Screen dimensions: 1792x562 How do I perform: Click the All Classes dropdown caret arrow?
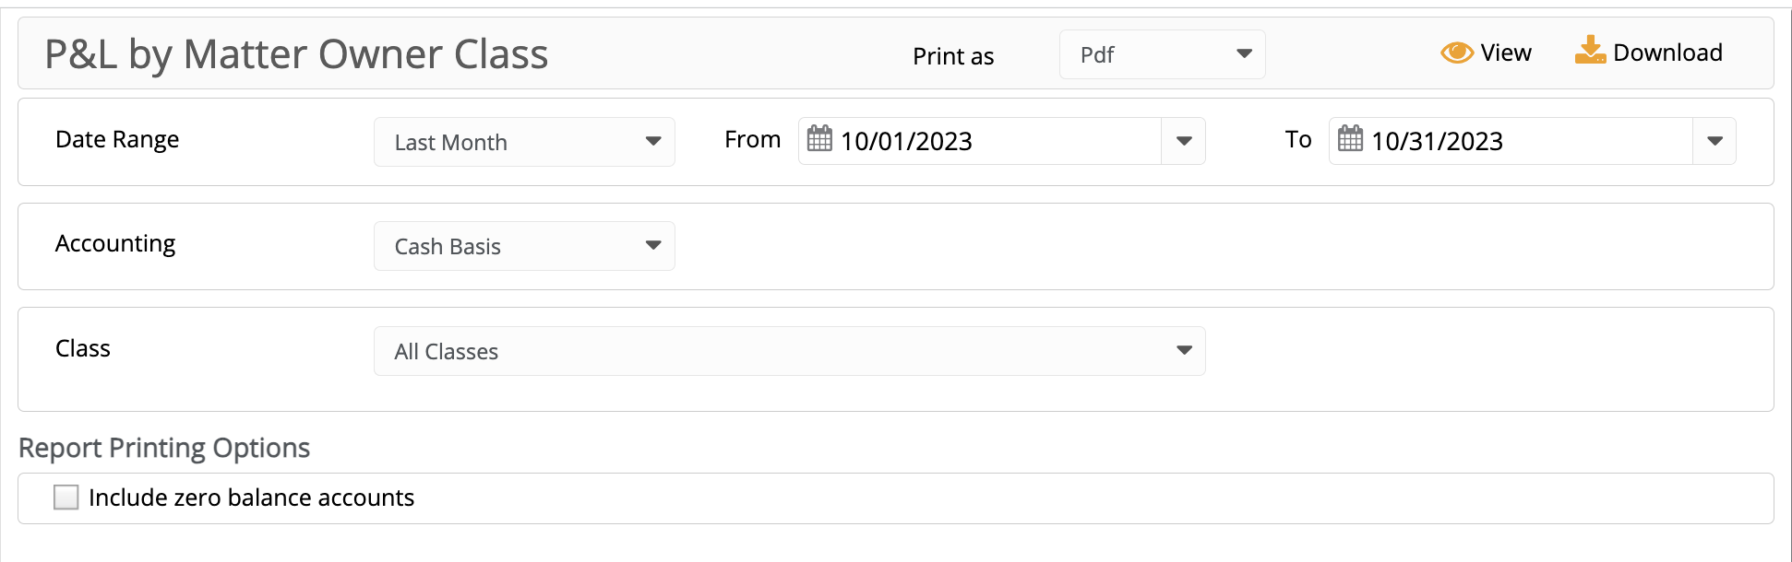[1184, 351]
